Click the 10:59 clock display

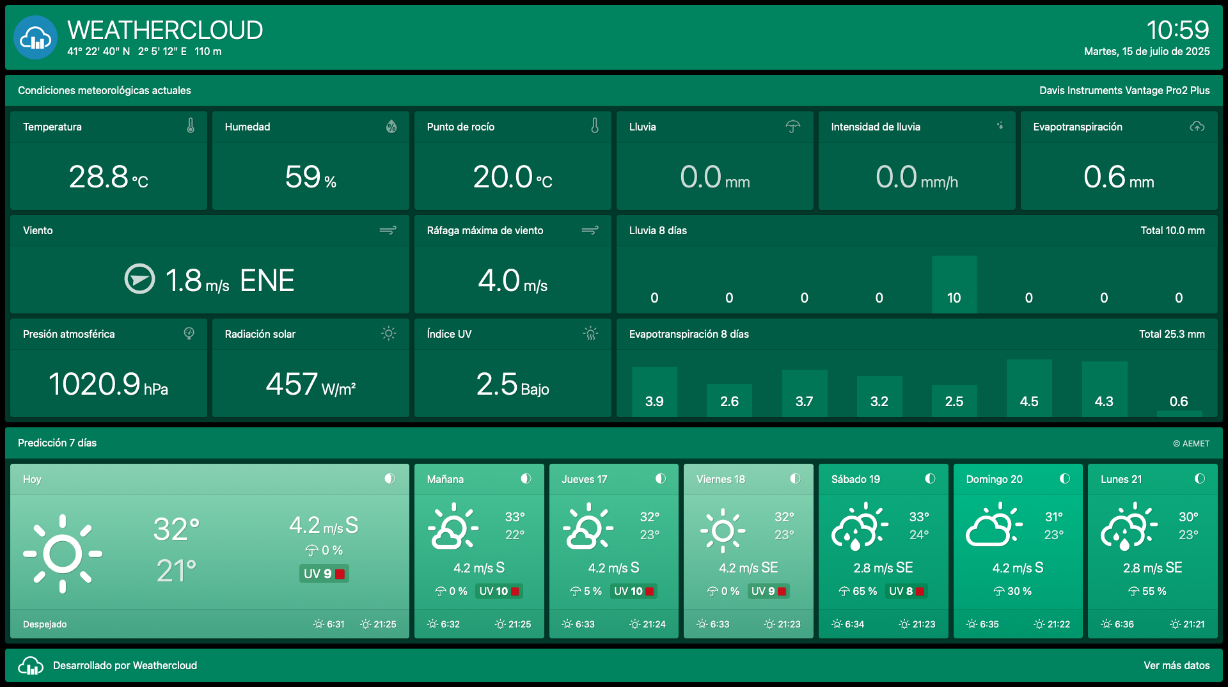(1177, 30)
